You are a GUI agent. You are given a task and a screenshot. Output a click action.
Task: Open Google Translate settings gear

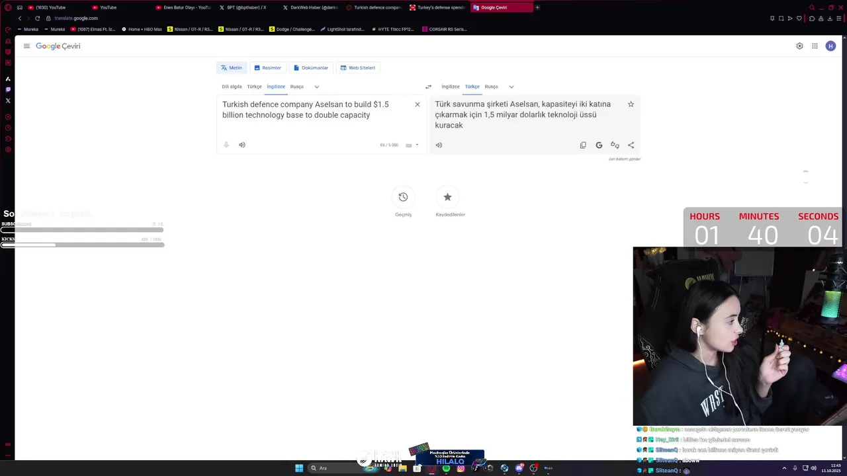[x=799, y=46]
